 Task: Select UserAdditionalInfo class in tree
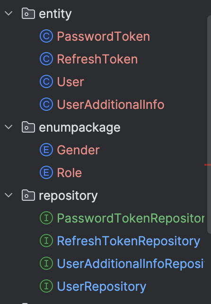(111, 105)
